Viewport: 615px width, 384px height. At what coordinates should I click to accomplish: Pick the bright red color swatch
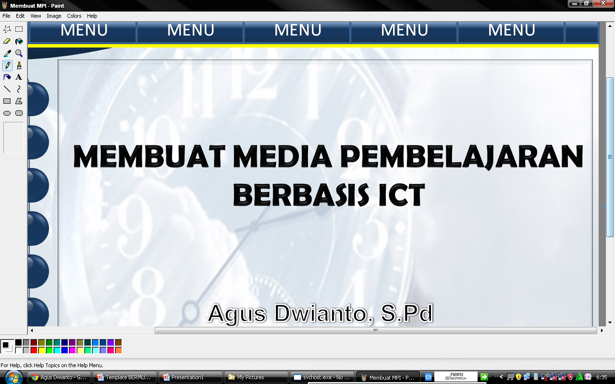34,350
